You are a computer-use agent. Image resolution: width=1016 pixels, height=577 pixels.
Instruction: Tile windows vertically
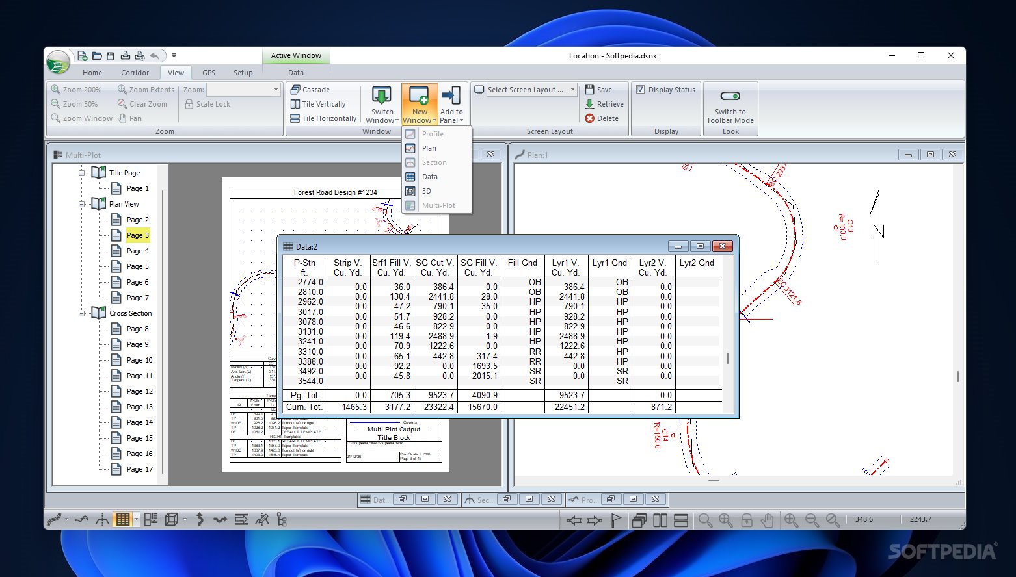click(318, 104)
